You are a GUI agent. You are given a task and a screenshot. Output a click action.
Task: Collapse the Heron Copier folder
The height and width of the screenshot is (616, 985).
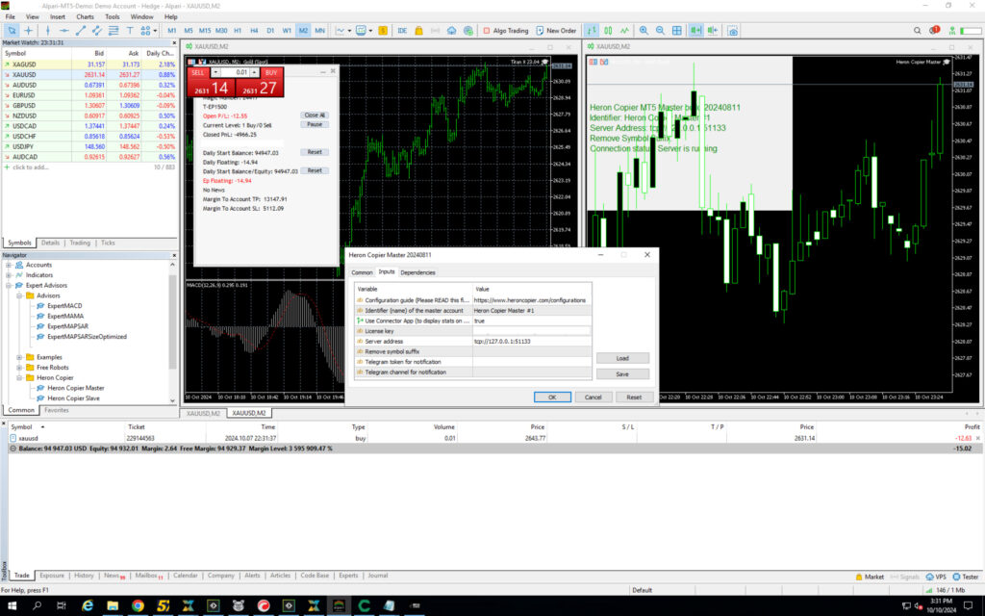click(19, 377)
